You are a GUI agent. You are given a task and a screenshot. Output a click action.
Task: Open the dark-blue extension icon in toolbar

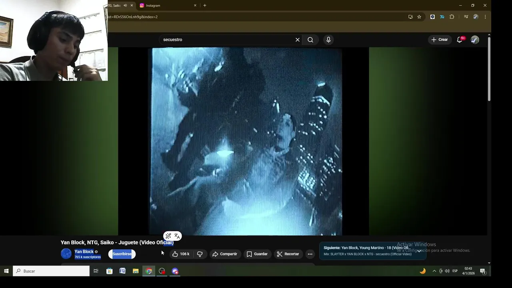coord(432,17)
